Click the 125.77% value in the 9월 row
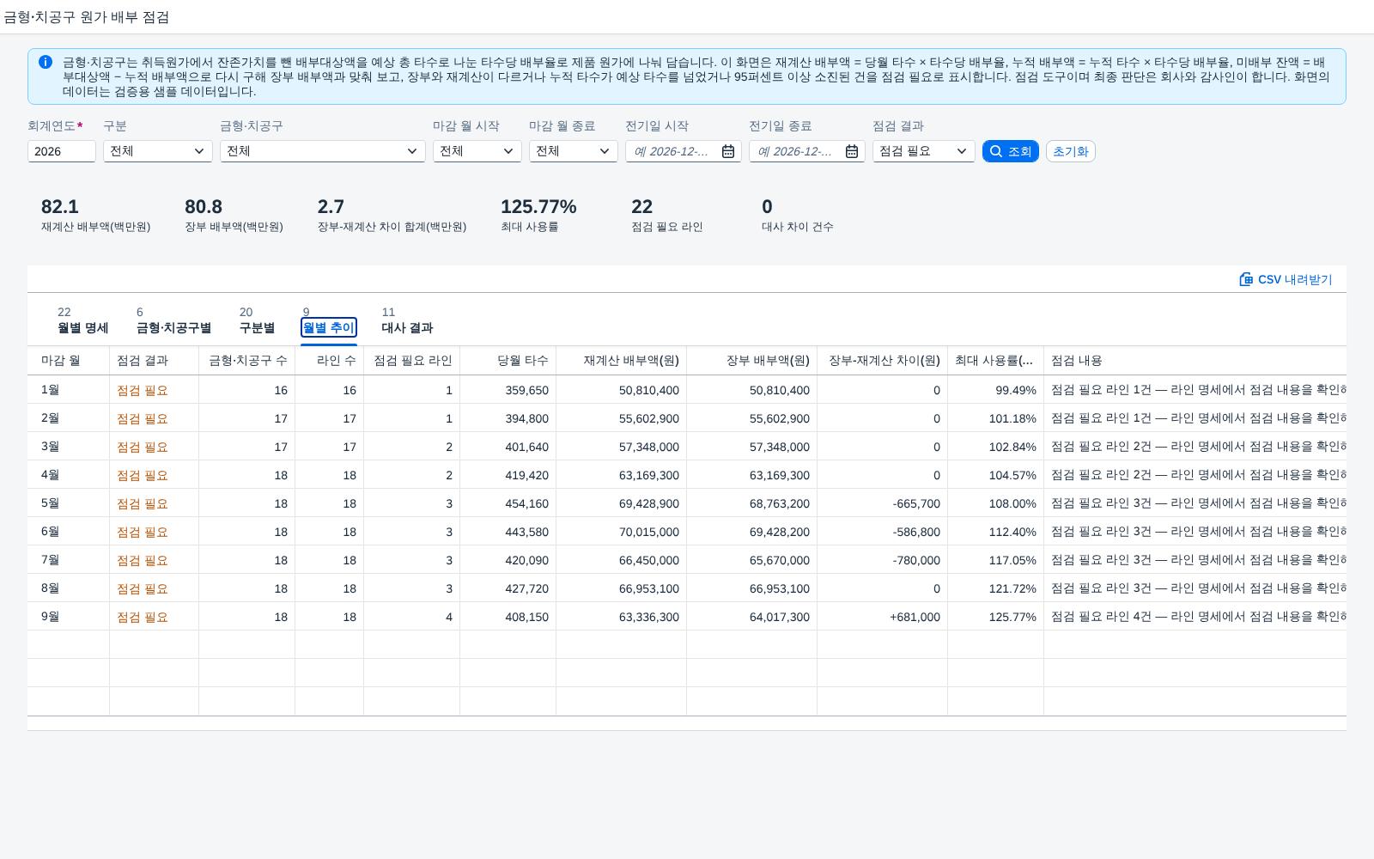This screenshot has width=1374, height=859. [x=1012, y=617]
